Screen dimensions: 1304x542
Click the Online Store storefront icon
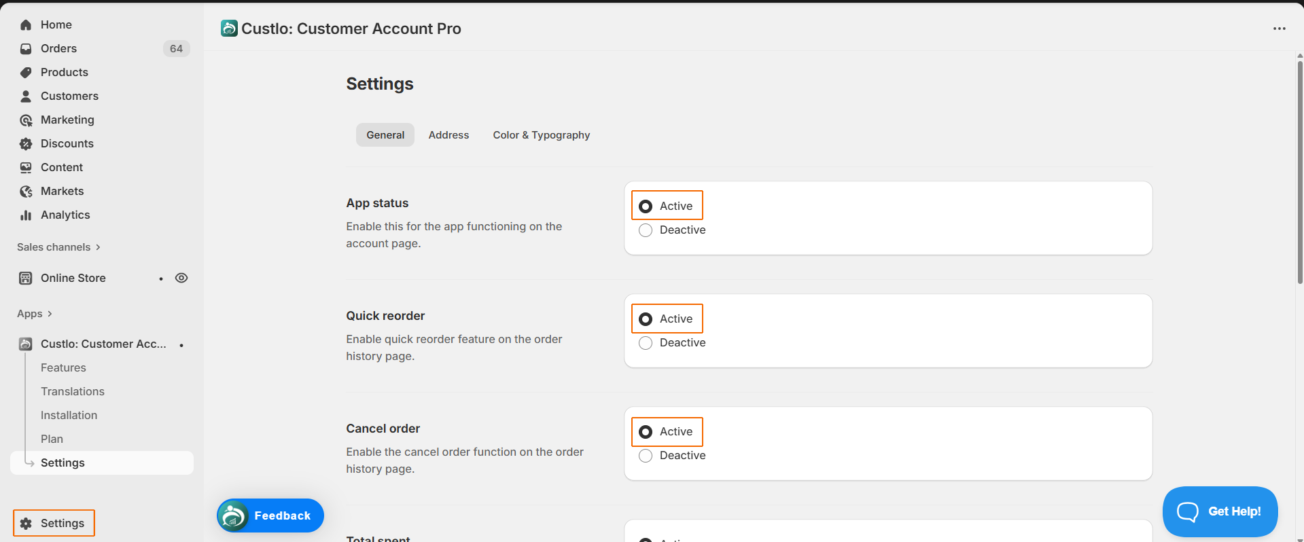pyautogui.click(x=26, y=278)
